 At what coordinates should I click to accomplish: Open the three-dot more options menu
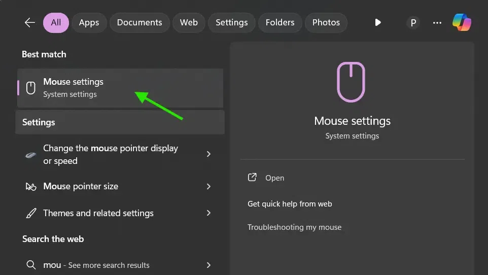[x=437, y=22]
